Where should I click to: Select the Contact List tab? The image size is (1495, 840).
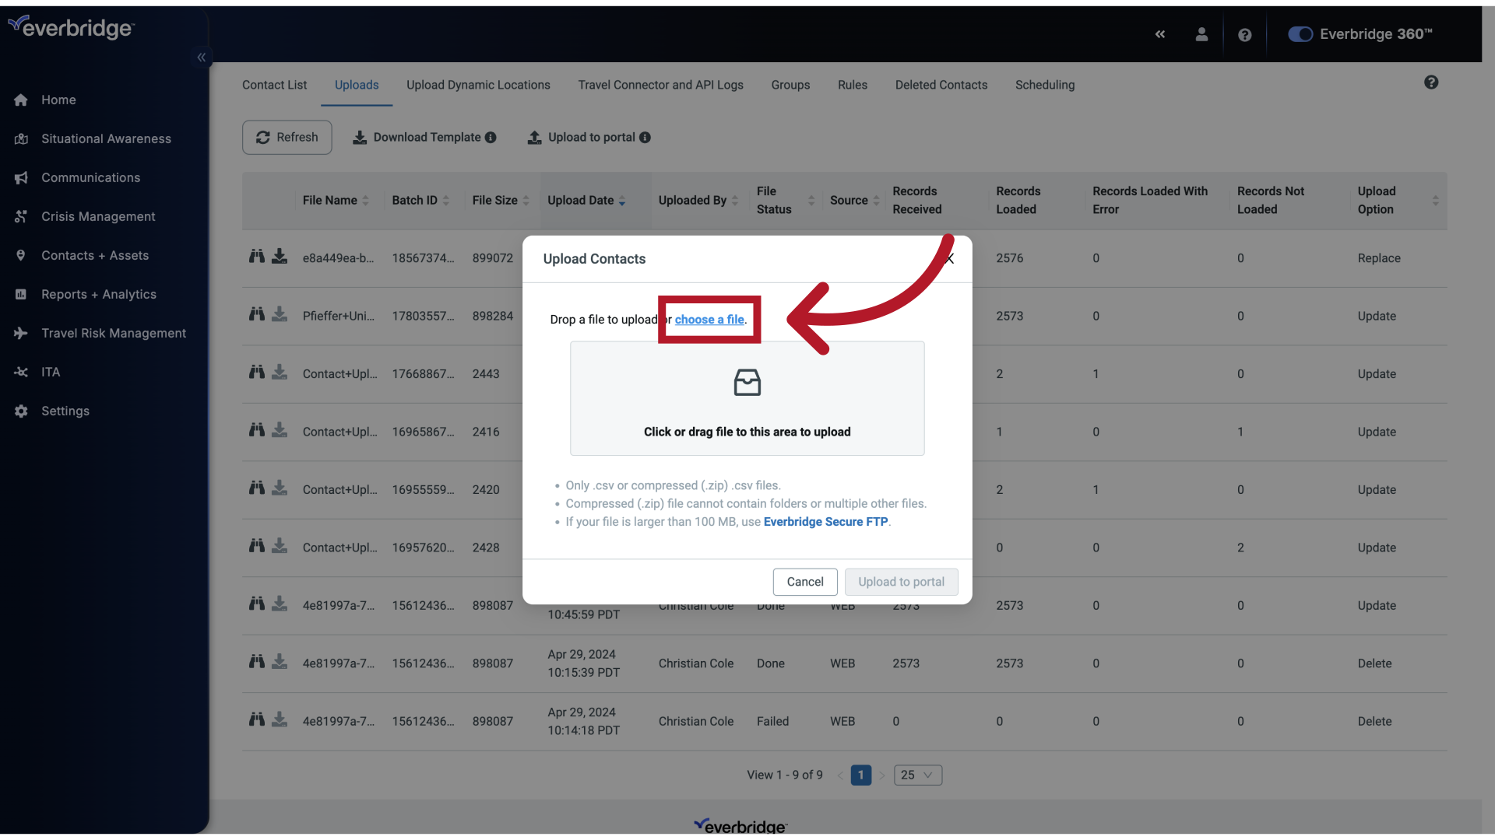coord(274,84)
